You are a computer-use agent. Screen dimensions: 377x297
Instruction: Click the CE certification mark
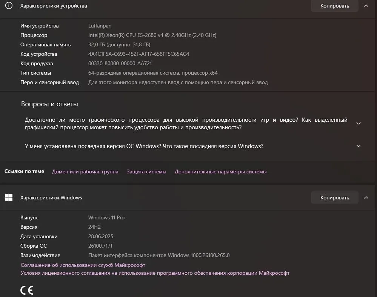[x=27, y=290]
